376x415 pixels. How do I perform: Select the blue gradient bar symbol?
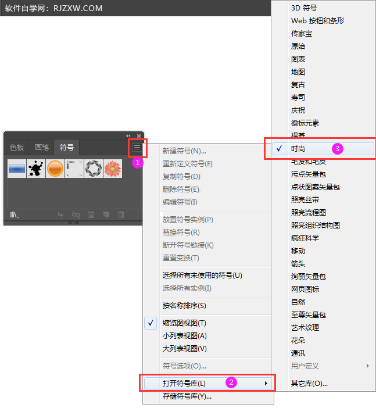click(x=17, y=169)
